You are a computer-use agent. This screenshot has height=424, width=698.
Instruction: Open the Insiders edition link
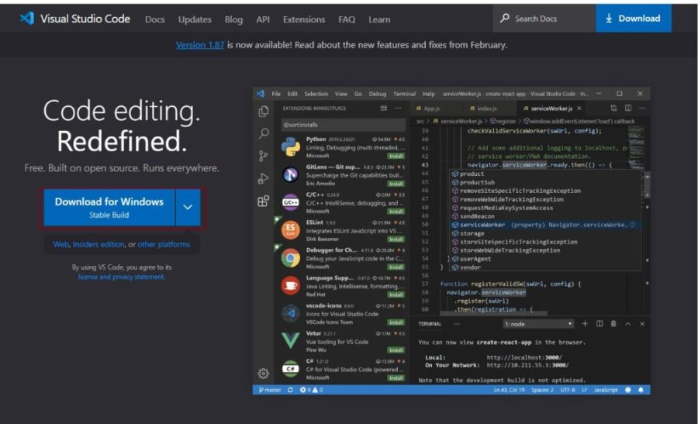98,244
